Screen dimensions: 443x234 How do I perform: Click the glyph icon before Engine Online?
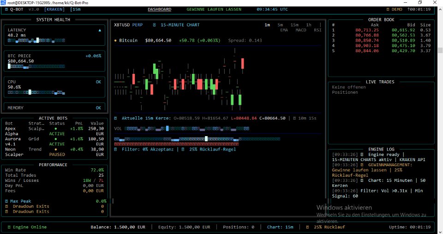coord(9,227)
